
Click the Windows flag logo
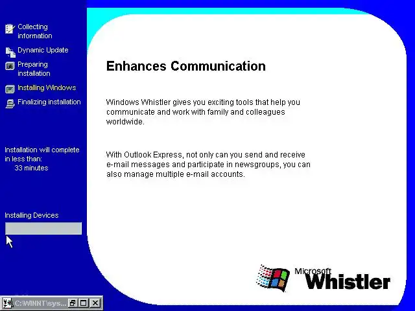point(273,278)
